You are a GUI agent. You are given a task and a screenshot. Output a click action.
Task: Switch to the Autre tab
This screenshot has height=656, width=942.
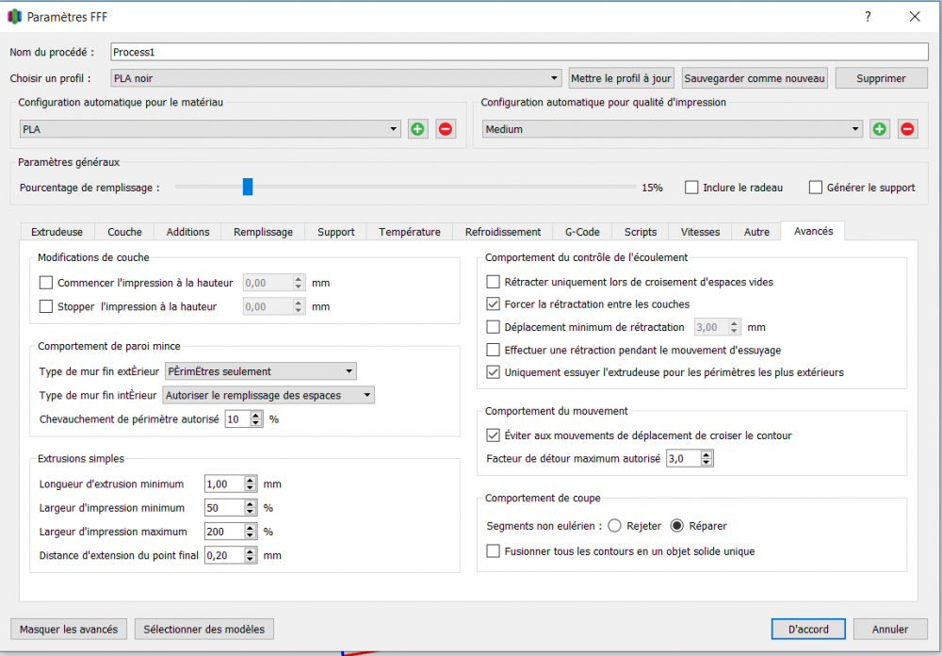click(756, 232)
